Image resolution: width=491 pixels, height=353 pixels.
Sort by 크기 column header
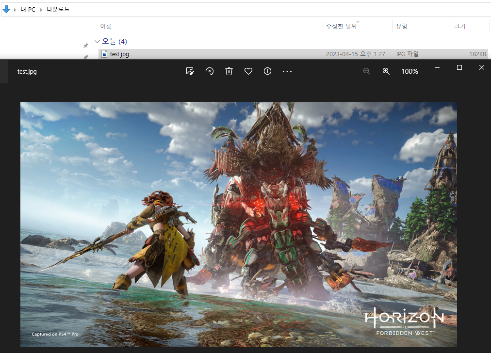459,26
